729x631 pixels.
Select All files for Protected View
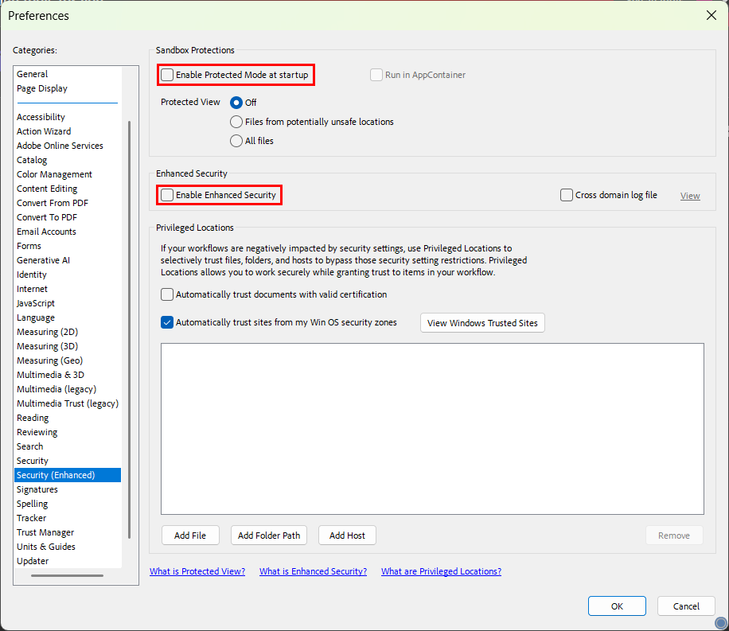click(236, 141)
